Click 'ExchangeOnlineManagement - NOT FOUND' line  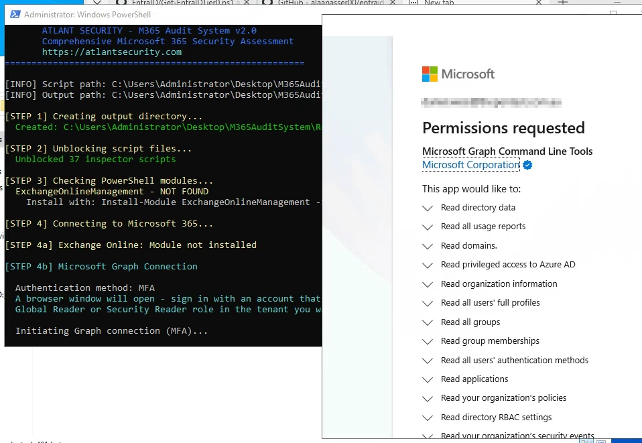[x=112, y=191]
